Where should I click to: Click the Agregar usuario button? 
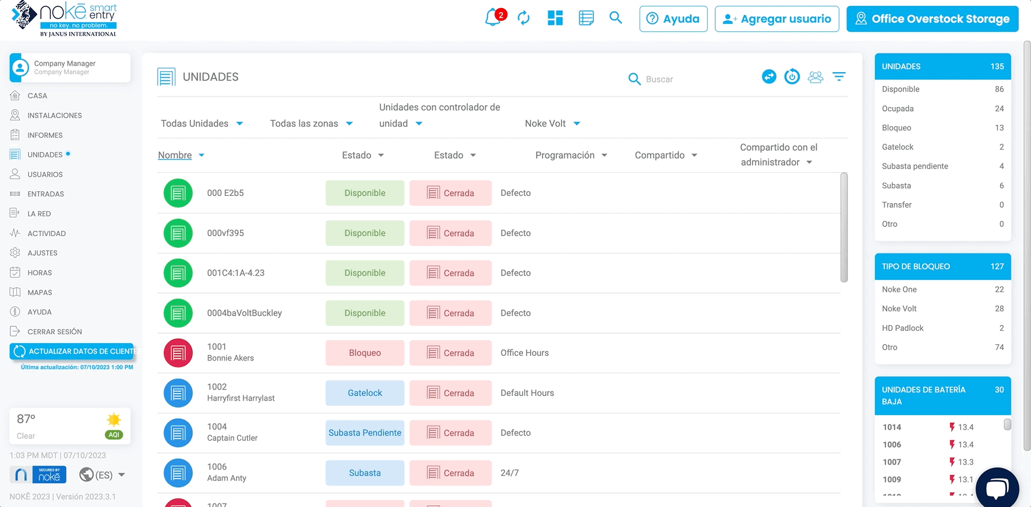click(776, 19)
